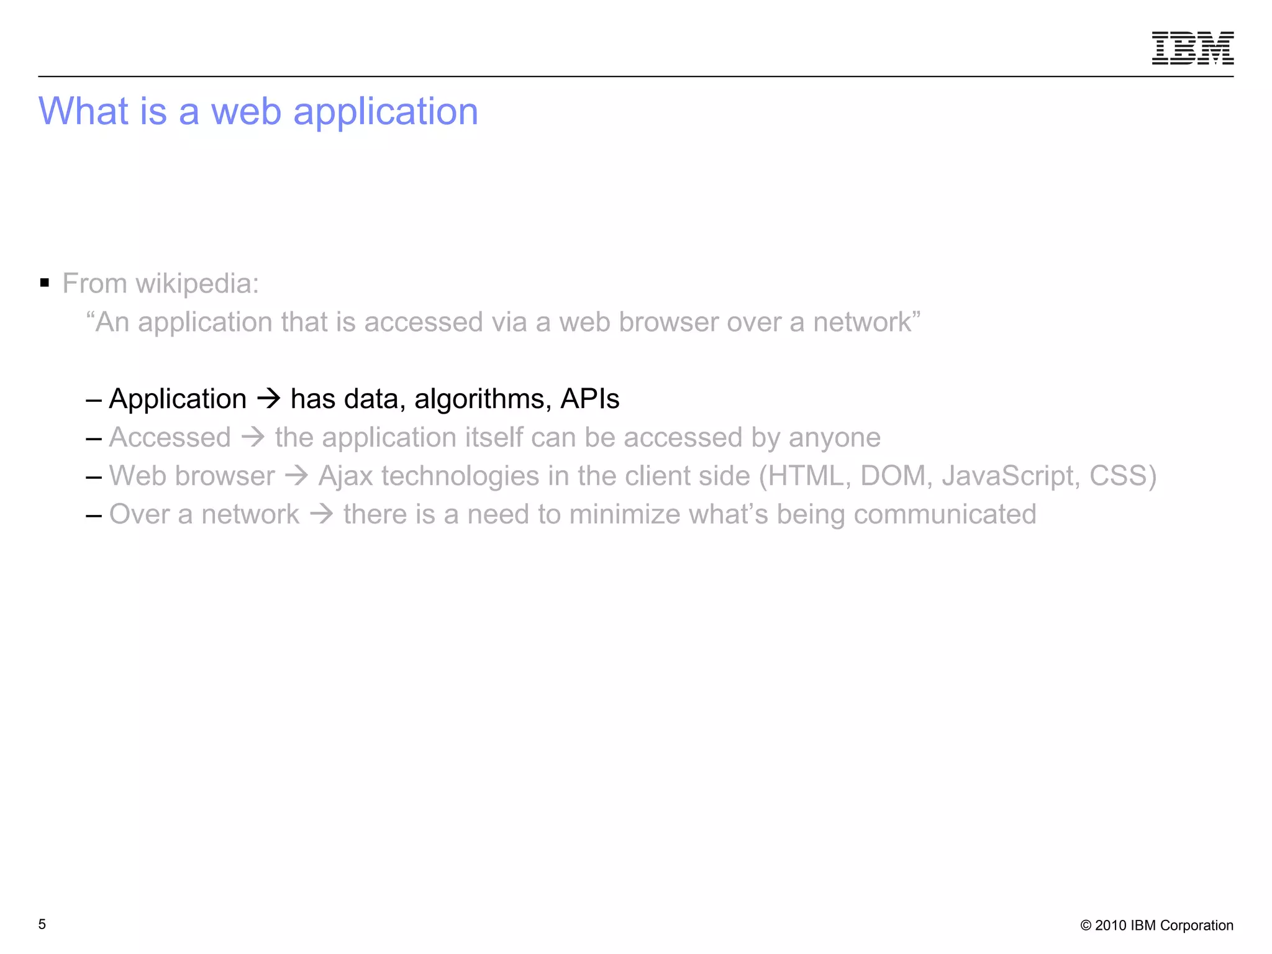The width and height of the screenshot is (1272, 954).
Task: Click the IBM logo
Action: coord(1192,48)
